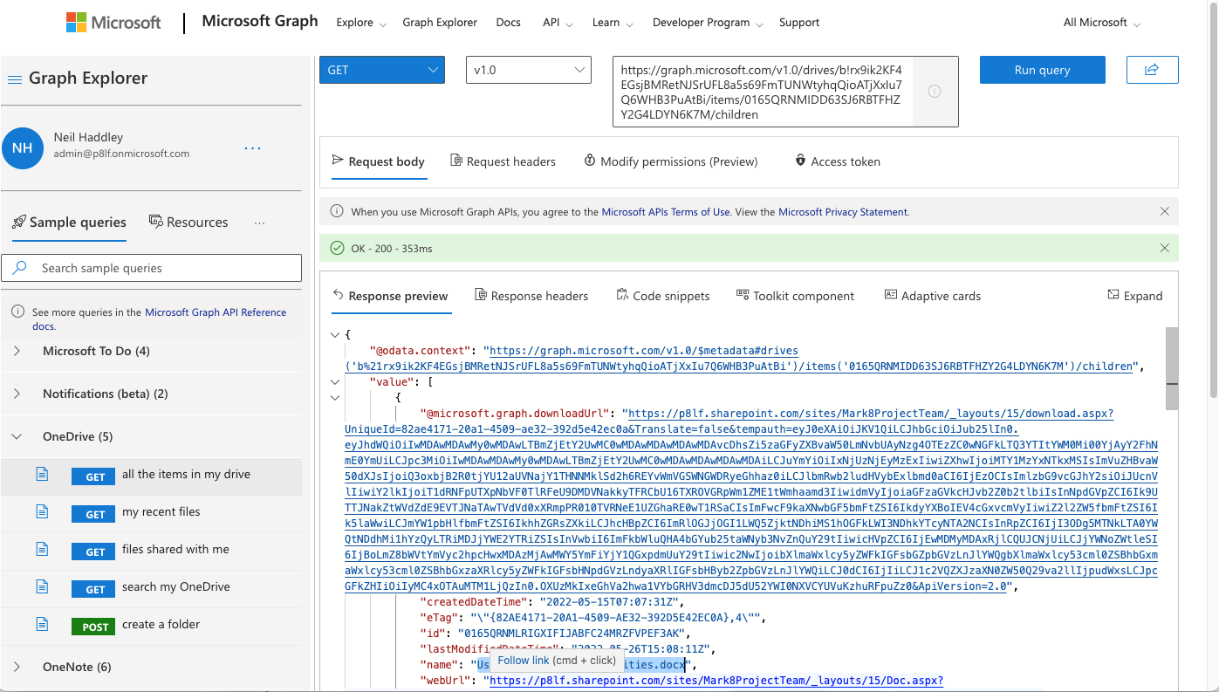Switch to the Request headers tab
The image size is (1219, 692).
[503, 161]
